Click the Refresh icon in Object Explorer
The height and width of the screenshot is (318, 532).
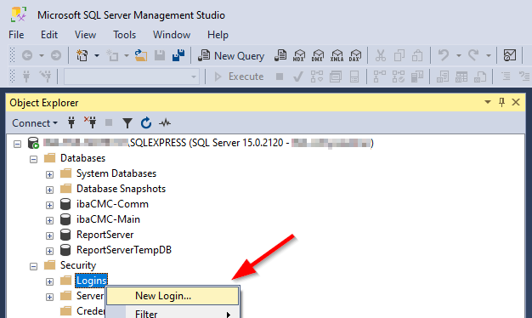point(146,122)
